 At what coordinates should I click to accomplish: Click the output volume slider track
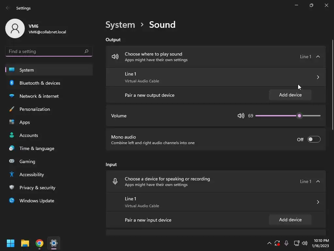(x=277, y=116)
